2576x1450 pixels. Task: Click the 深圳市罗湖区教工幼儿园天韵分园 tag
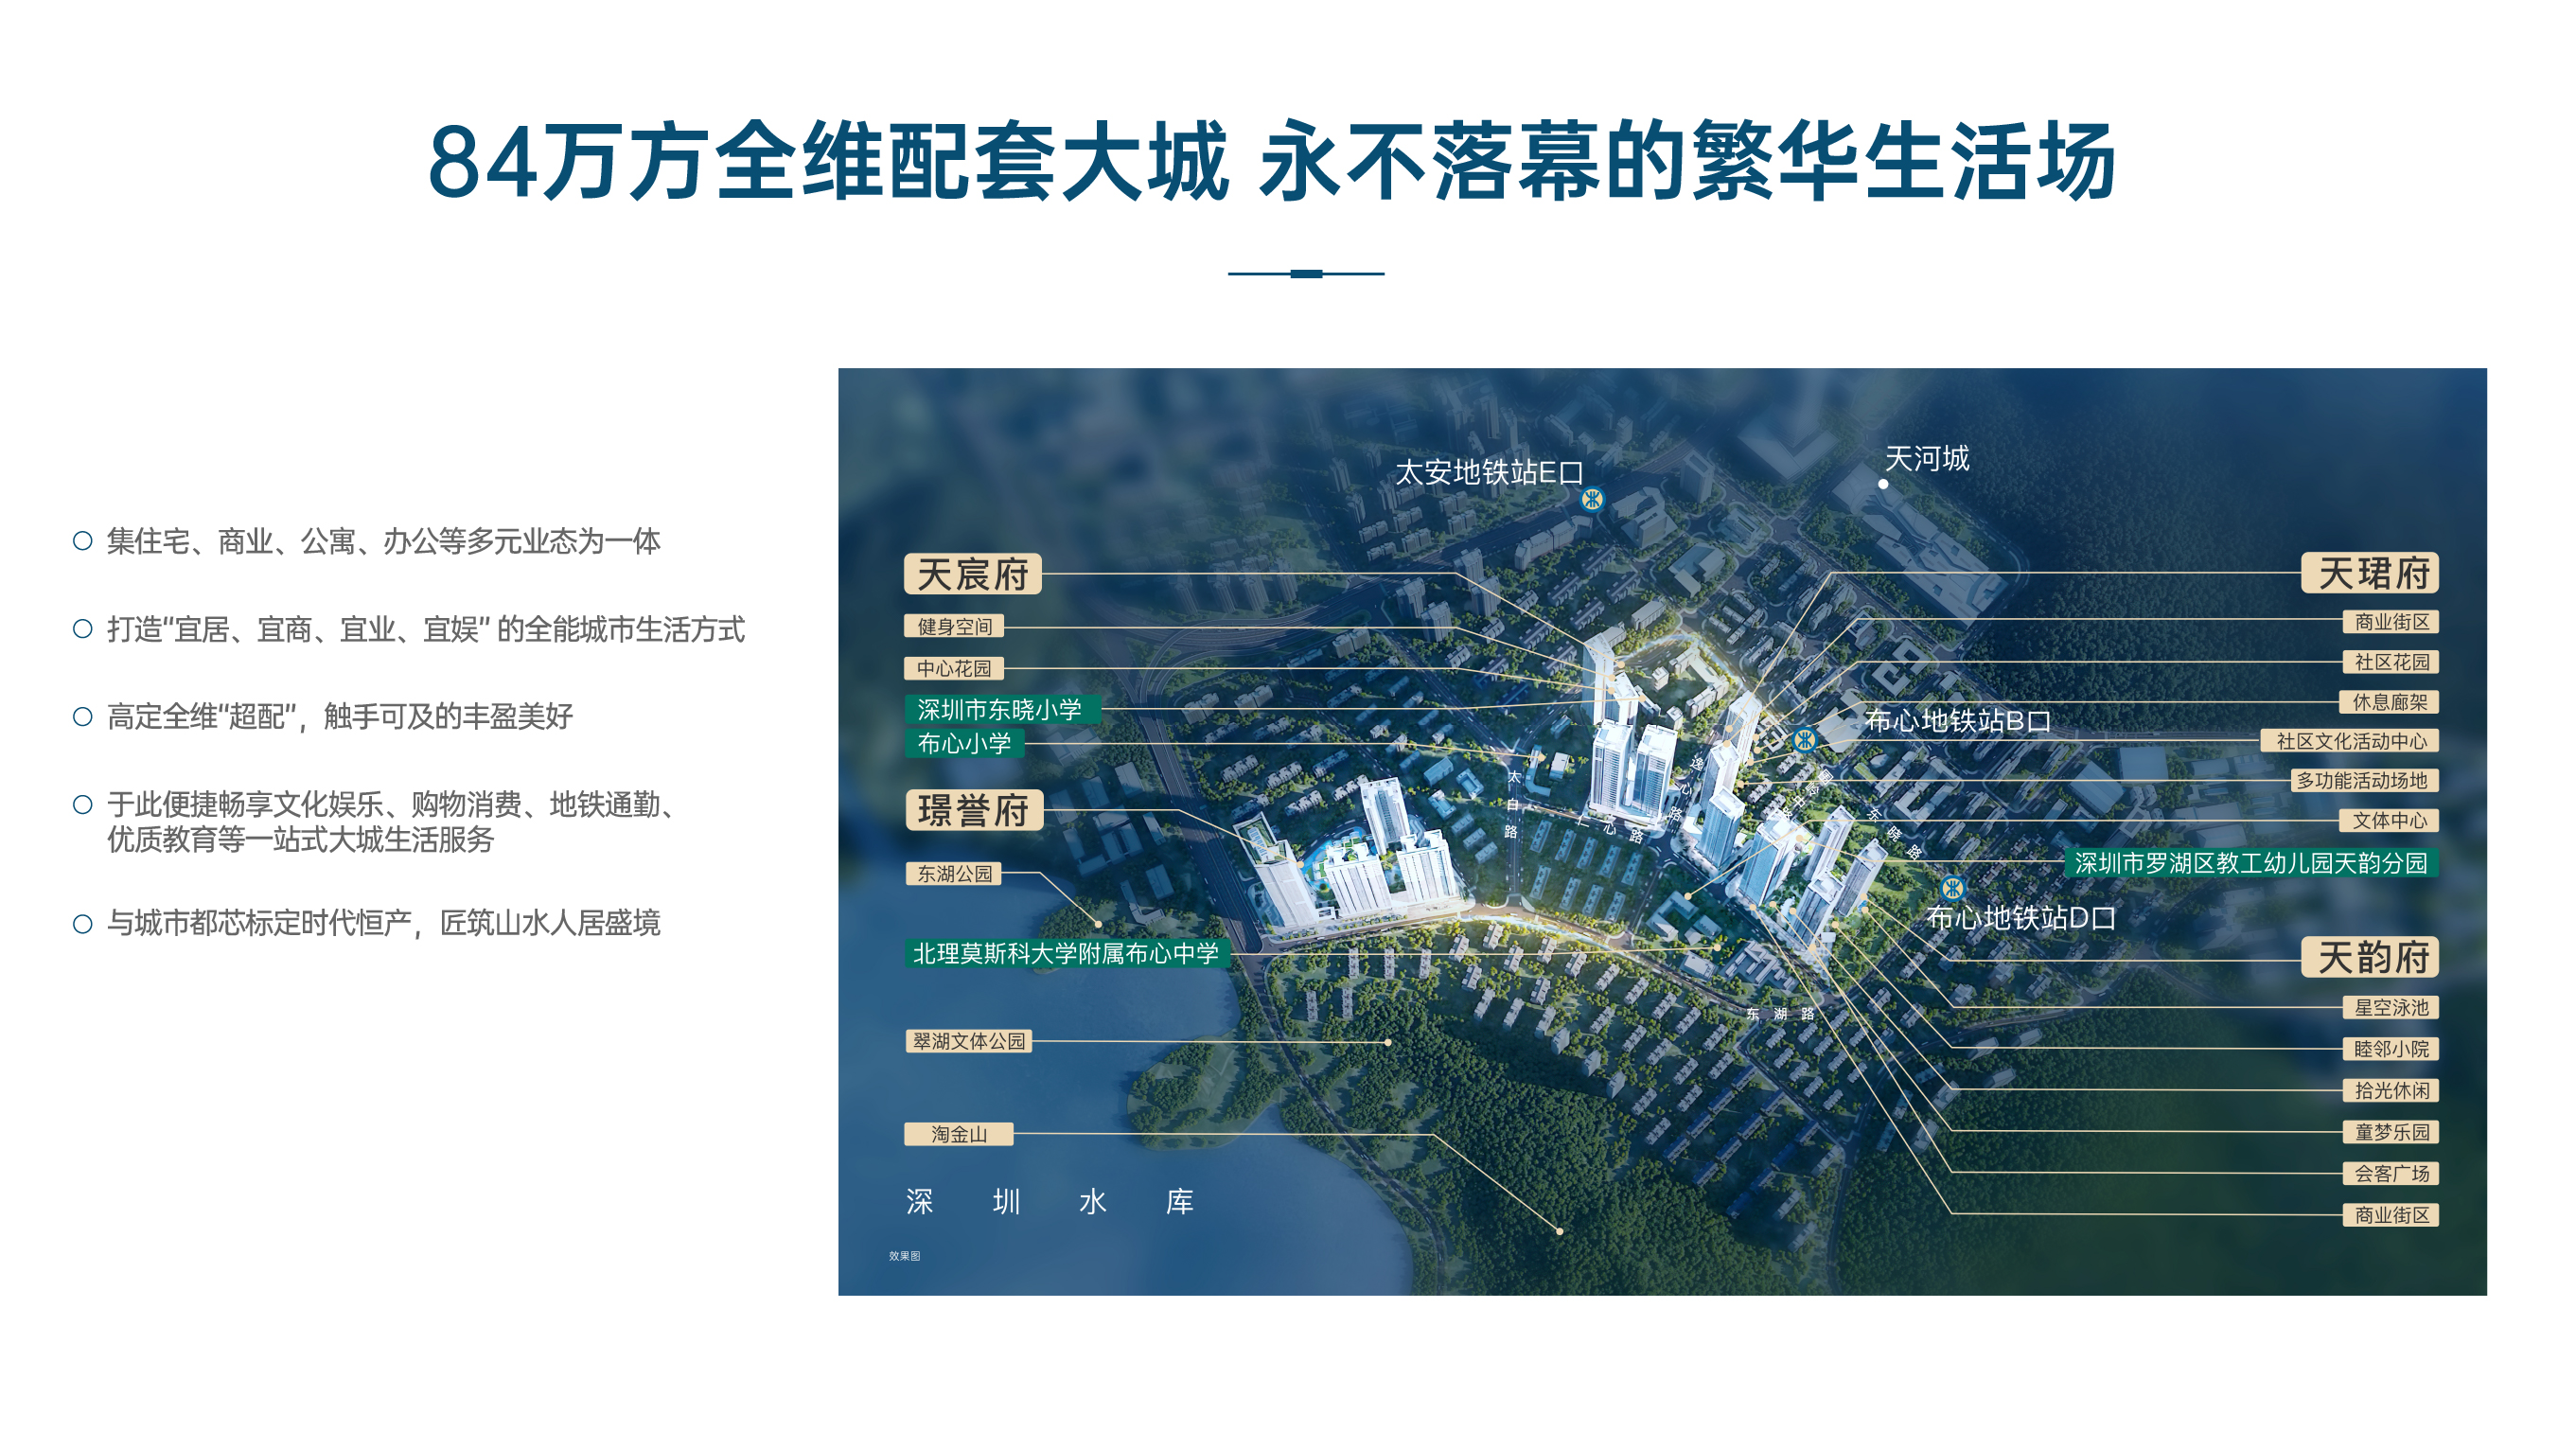(2250, 863)
